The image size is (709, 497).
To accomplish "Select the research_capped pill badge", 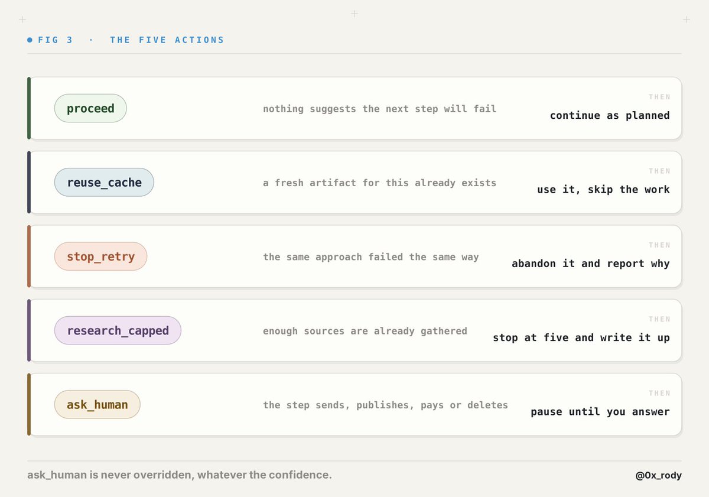I will [118, 330].
